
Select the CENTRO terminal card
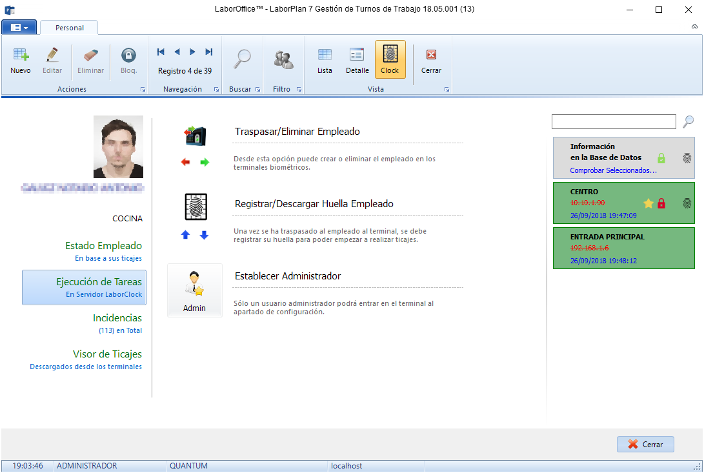pos(623,203)
